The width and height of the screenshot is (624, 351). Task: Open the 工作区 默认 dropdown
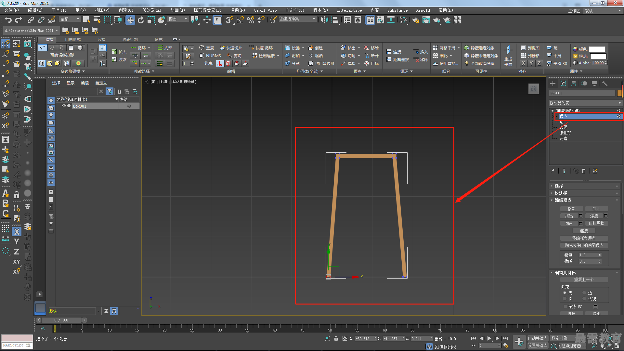[603, 11]
